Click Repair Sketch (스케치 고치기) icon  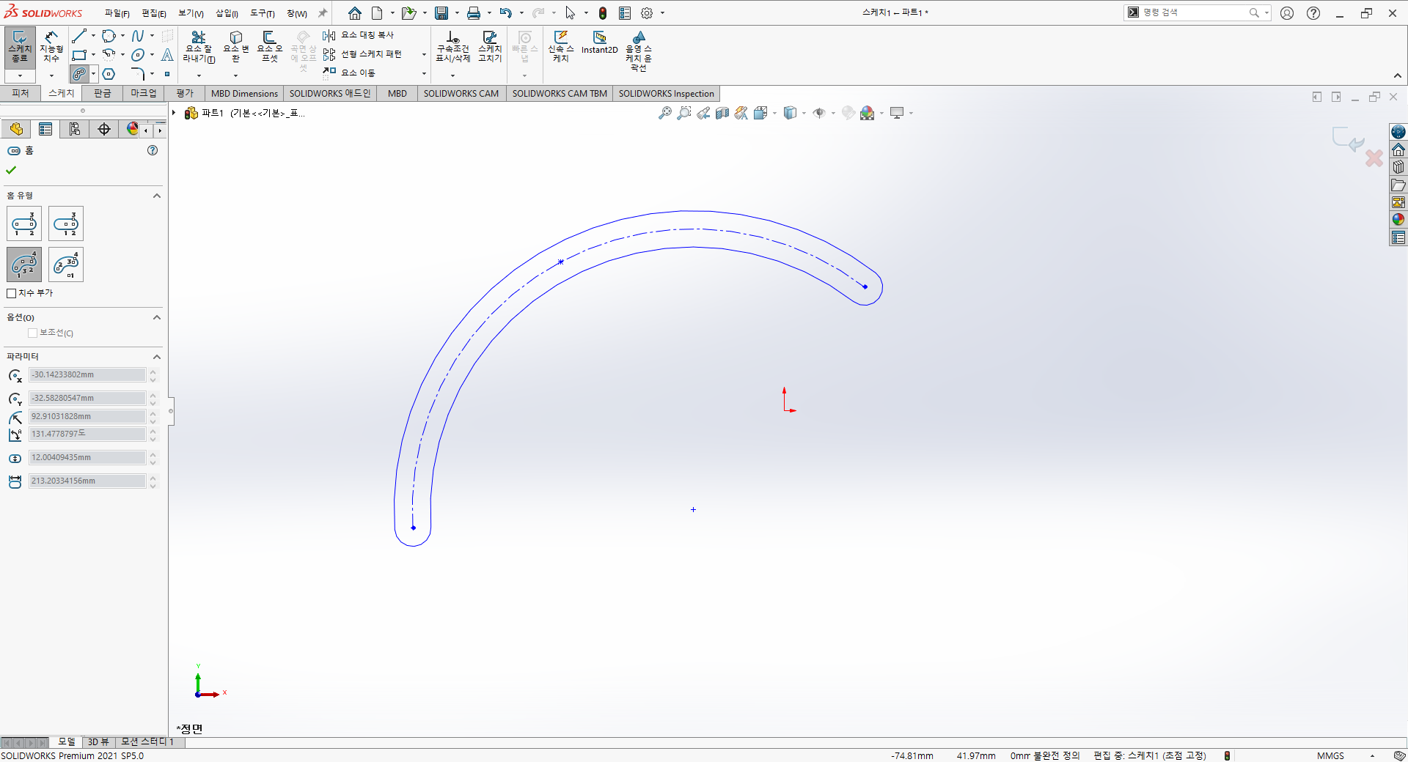(x=490, y=47)
